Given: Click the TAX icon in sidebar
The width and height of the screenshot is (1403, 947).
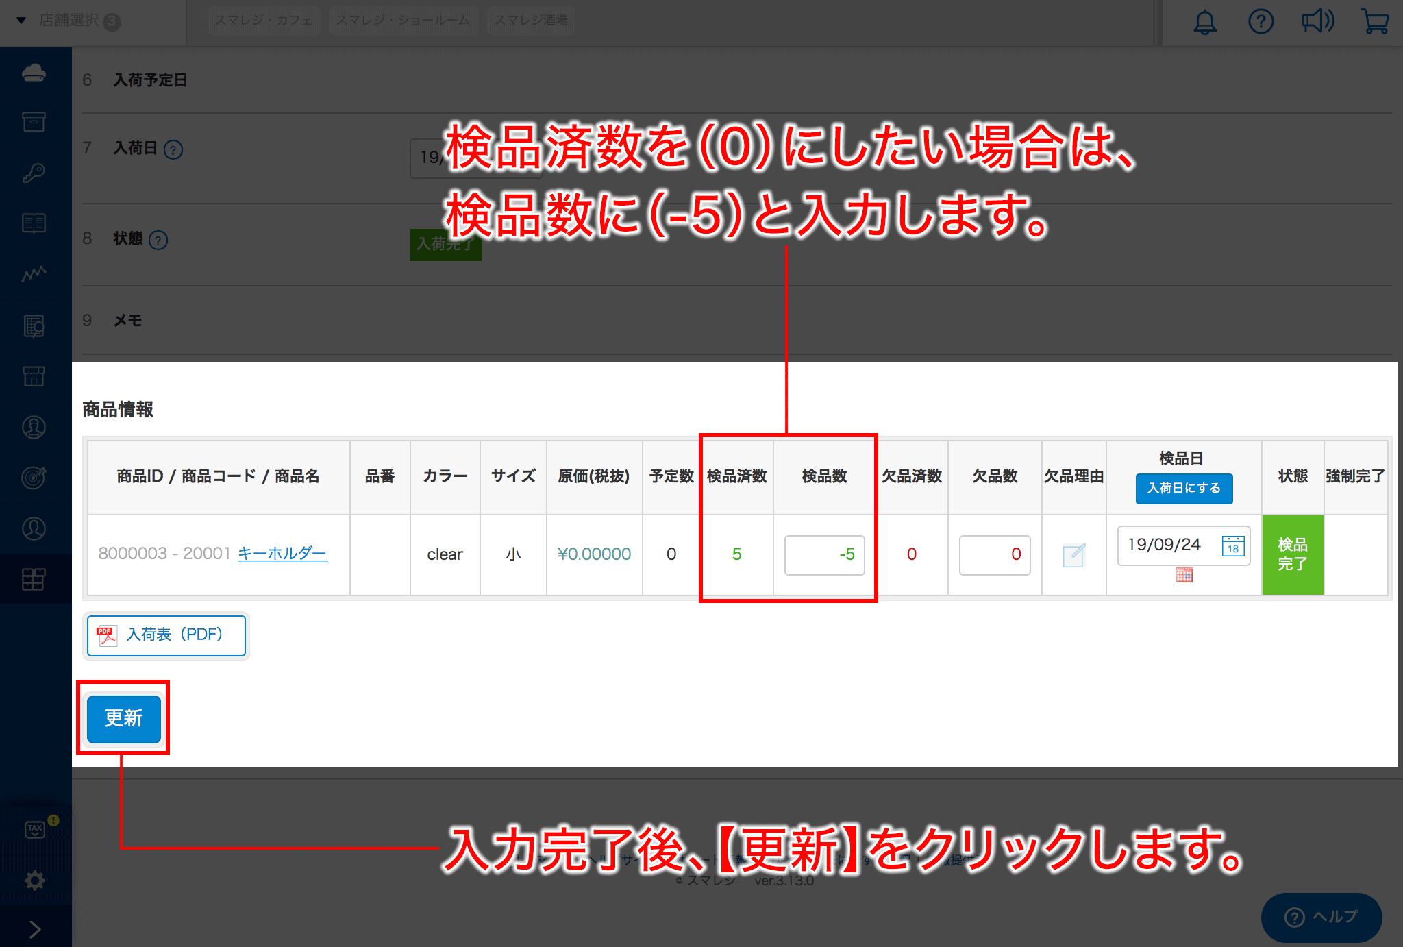Looking at the screenshot, I should pos(34,830).
